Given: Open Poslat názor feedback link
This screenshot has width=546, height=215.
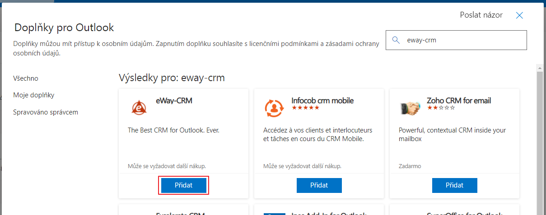Looking at the screenshot, I should [481, 15].
